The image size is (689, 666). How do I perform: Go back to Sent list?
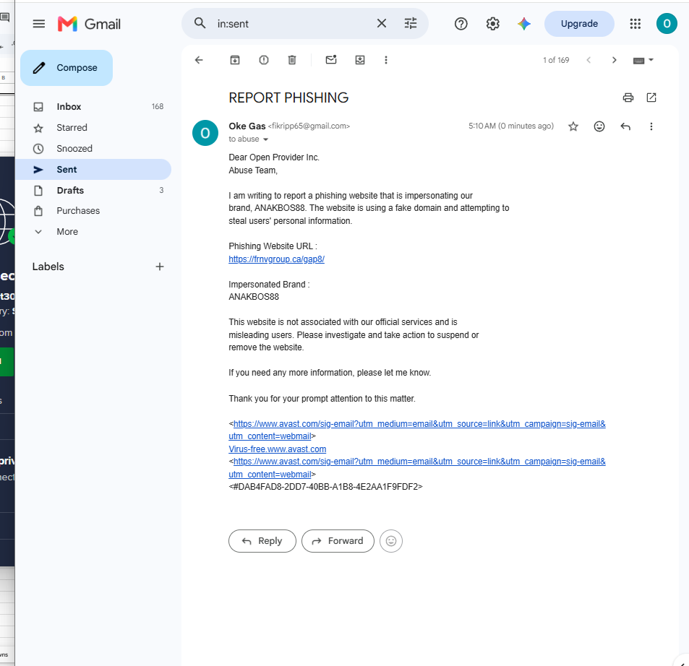(199, 60)
